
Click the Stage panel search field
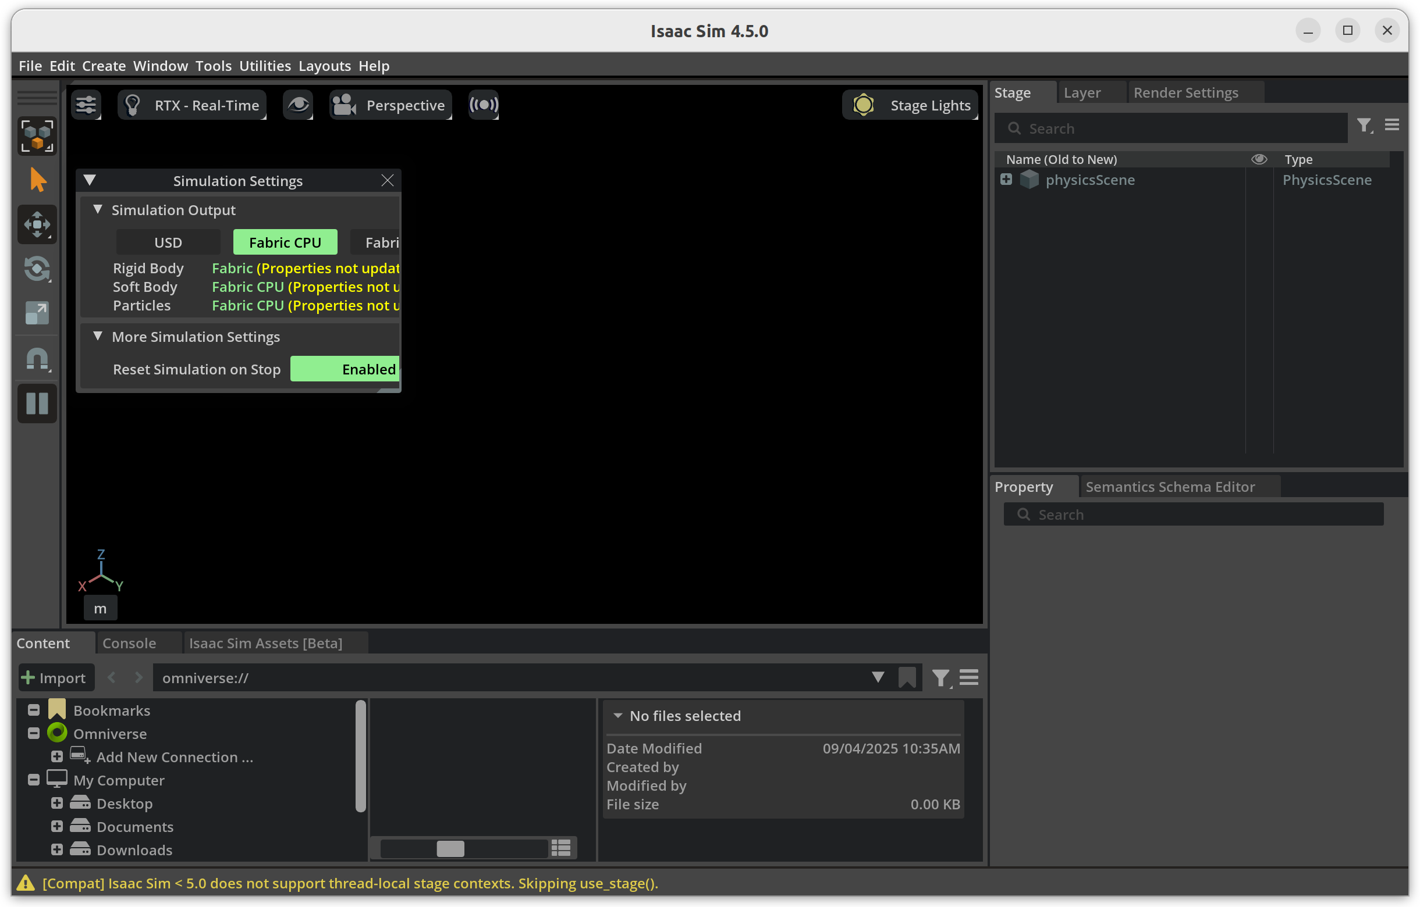1170,128
